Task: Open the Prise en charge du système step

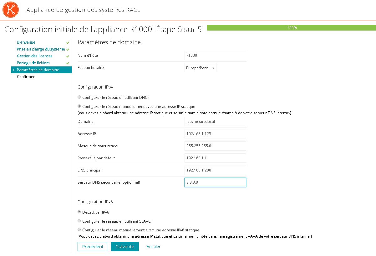Action: tap(41, 49)
